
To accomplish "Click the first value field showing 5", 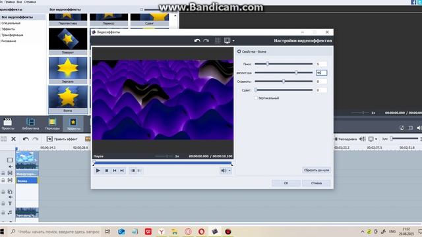I will pos(321,64).
